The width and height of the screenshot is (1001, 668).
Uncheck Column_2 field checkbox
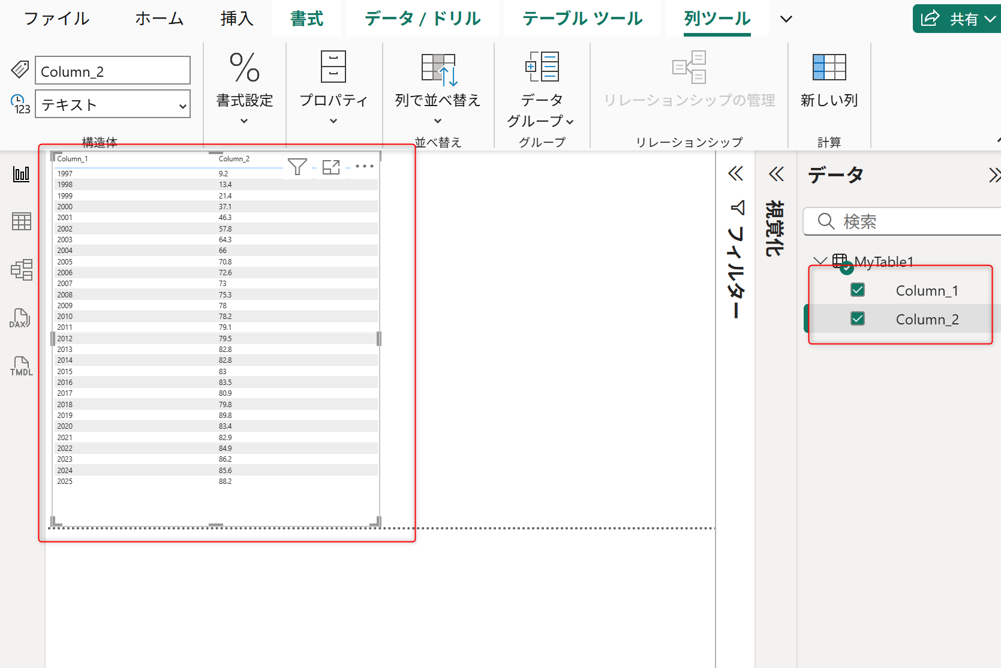point(858,319)
